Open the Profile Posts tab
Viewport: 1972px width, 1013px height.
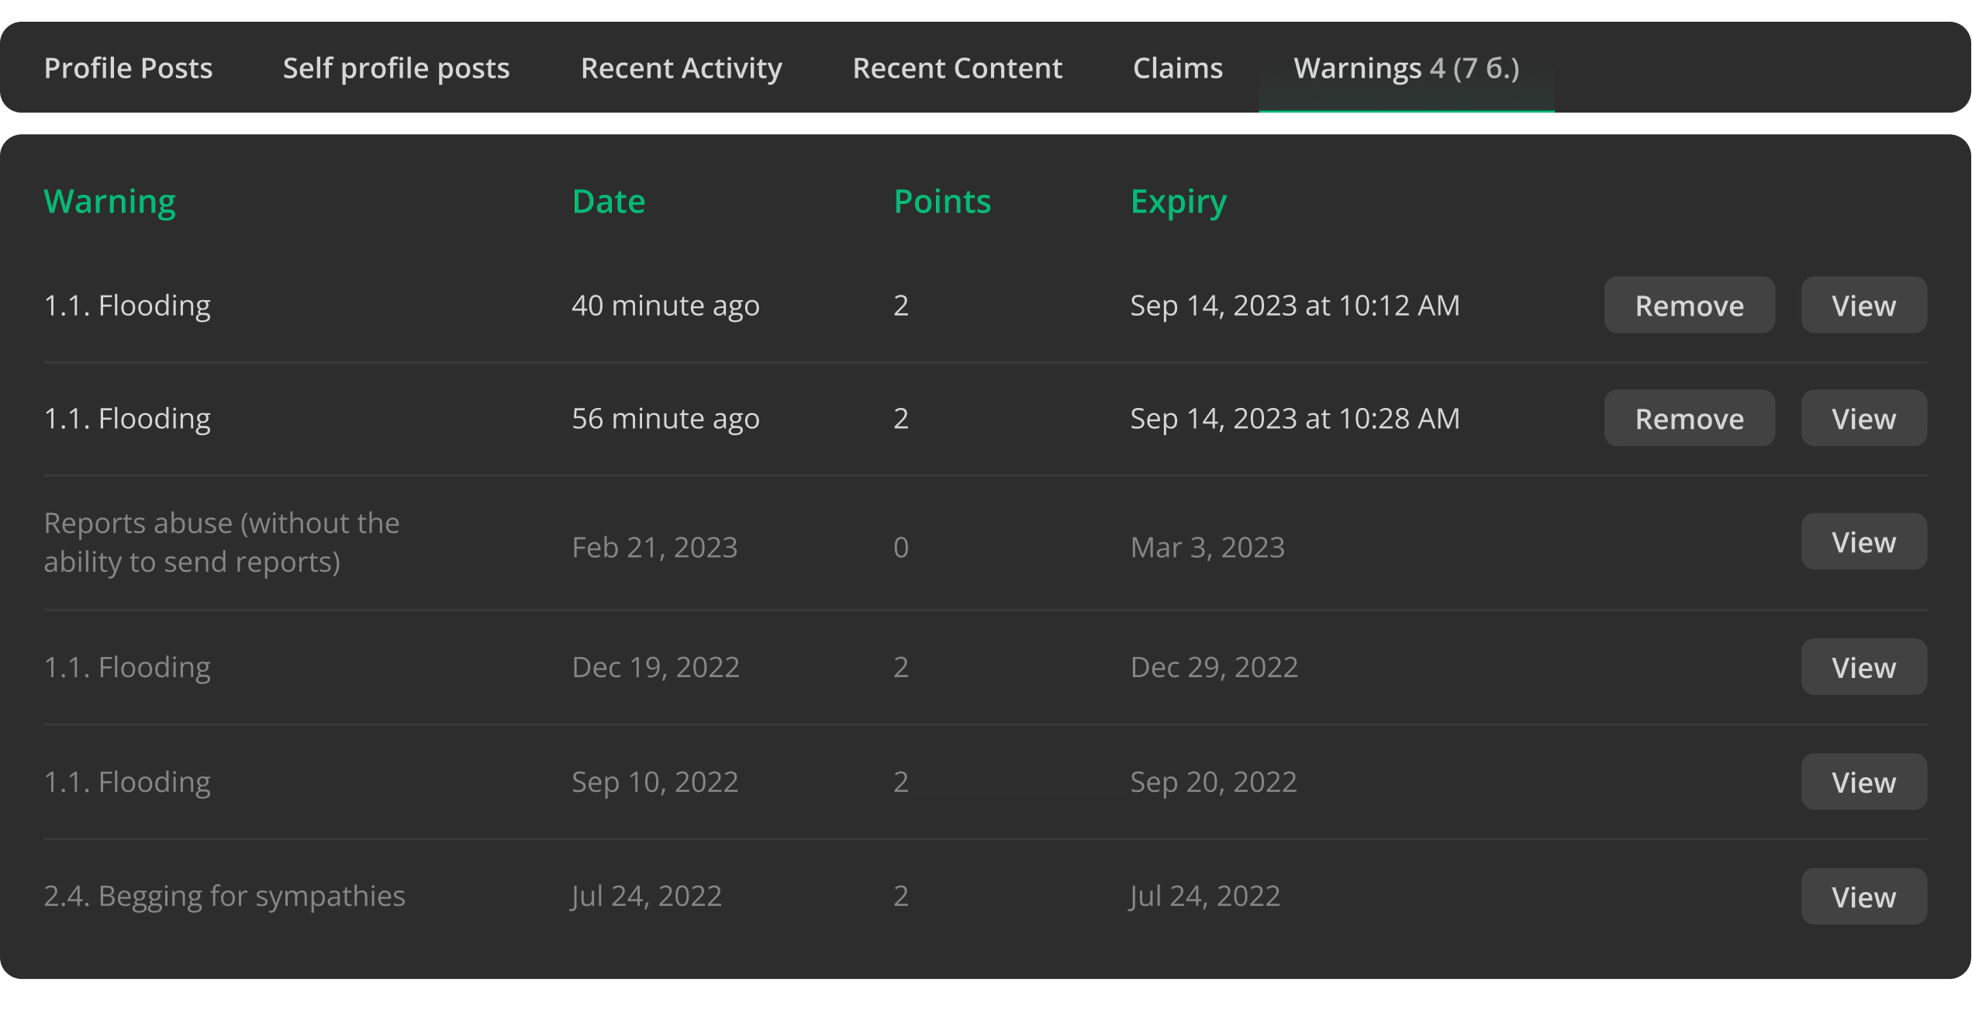tap(128, 68)
